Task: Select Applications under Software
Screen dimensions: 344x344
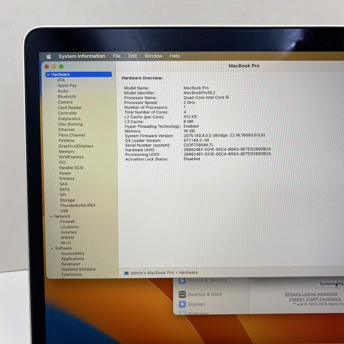Action: (x=73, y=259)
